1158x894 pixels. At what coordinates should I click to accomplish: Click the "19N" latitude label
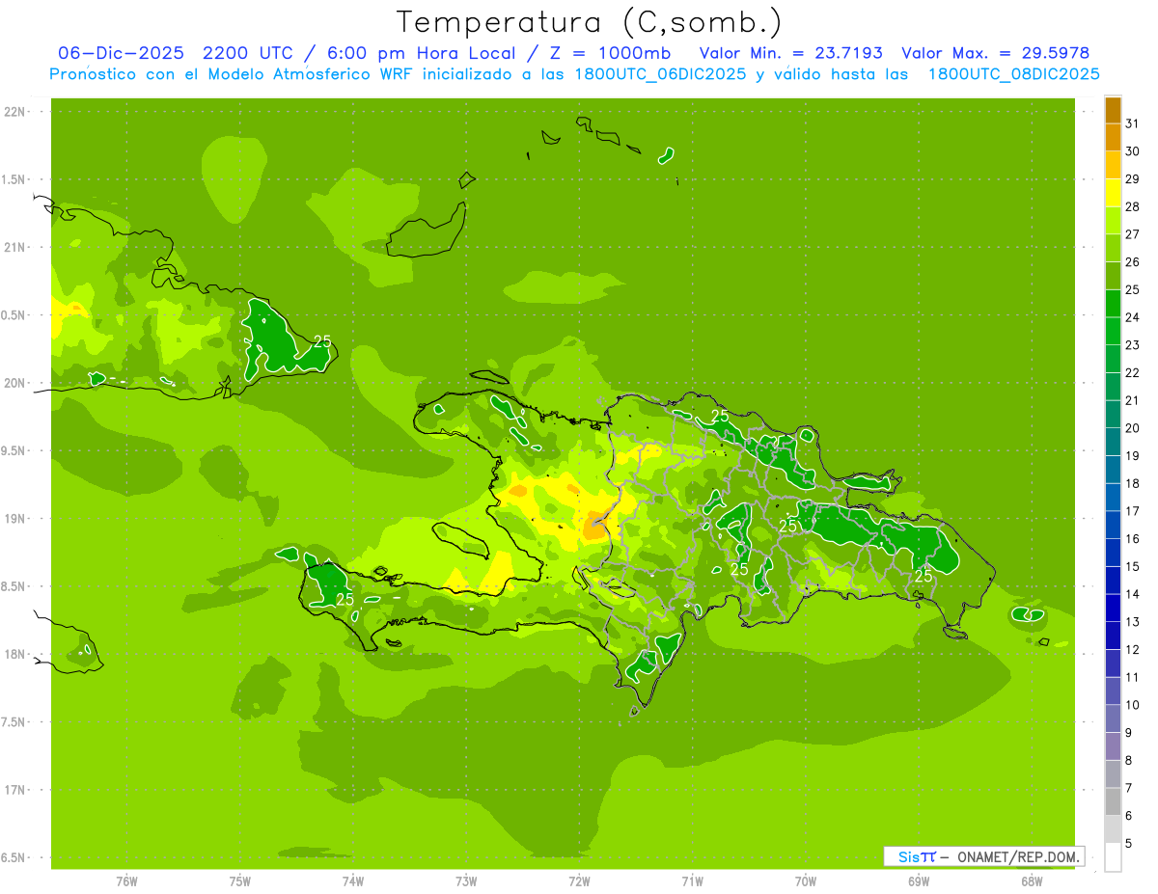click(x=16, y=519)
